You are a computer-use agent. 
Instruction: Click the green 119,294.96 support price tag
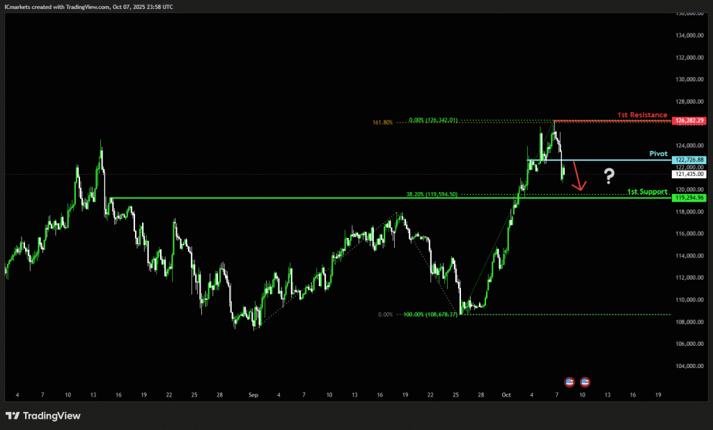[689, 198]
